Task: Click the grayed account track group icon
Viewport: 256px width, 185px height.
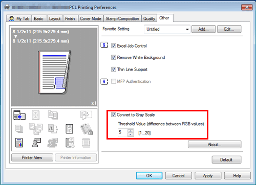Action: [x=53, y=143]
